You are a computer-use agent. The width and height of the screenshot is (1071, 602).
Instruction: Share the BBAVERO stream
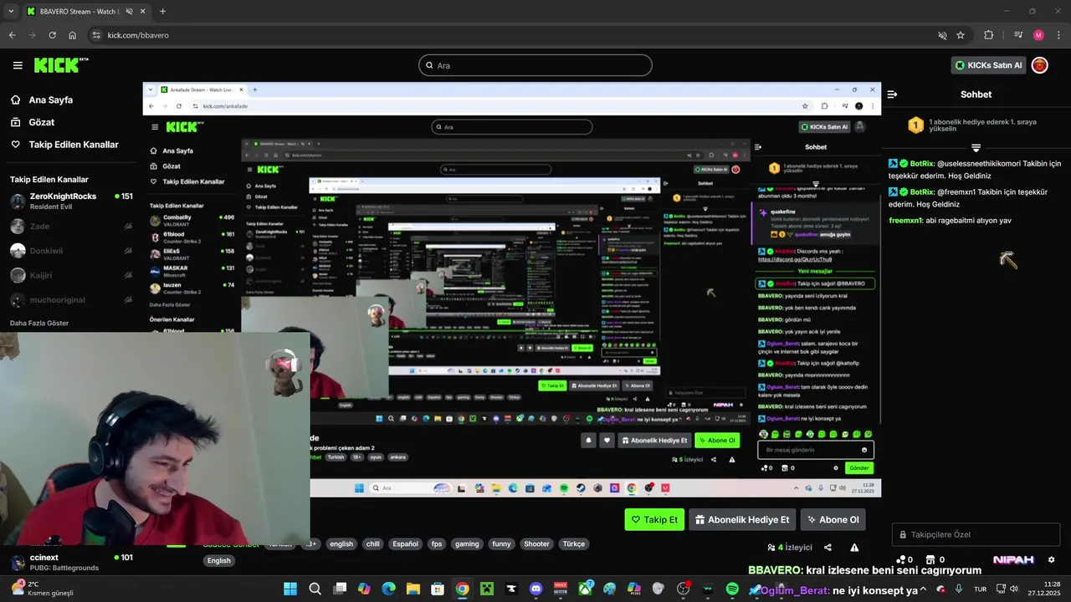point(828,548)
